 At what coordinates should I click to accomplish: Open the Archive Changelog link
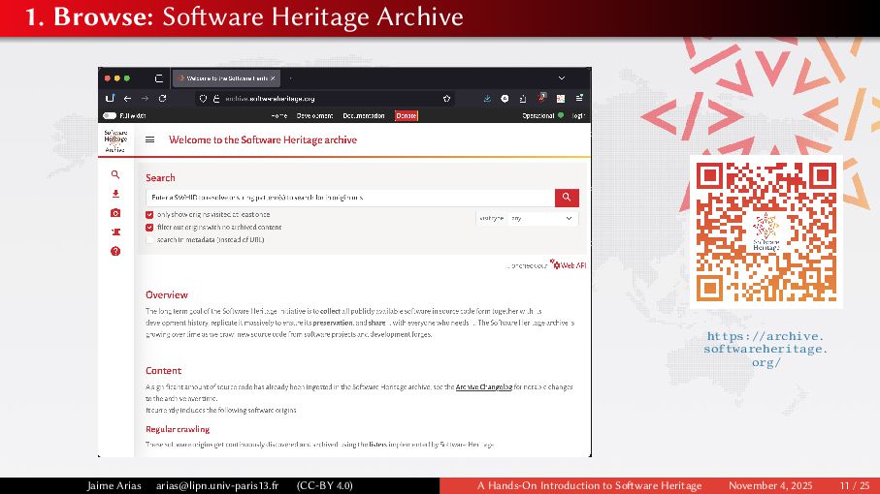[x=484, y=387]
